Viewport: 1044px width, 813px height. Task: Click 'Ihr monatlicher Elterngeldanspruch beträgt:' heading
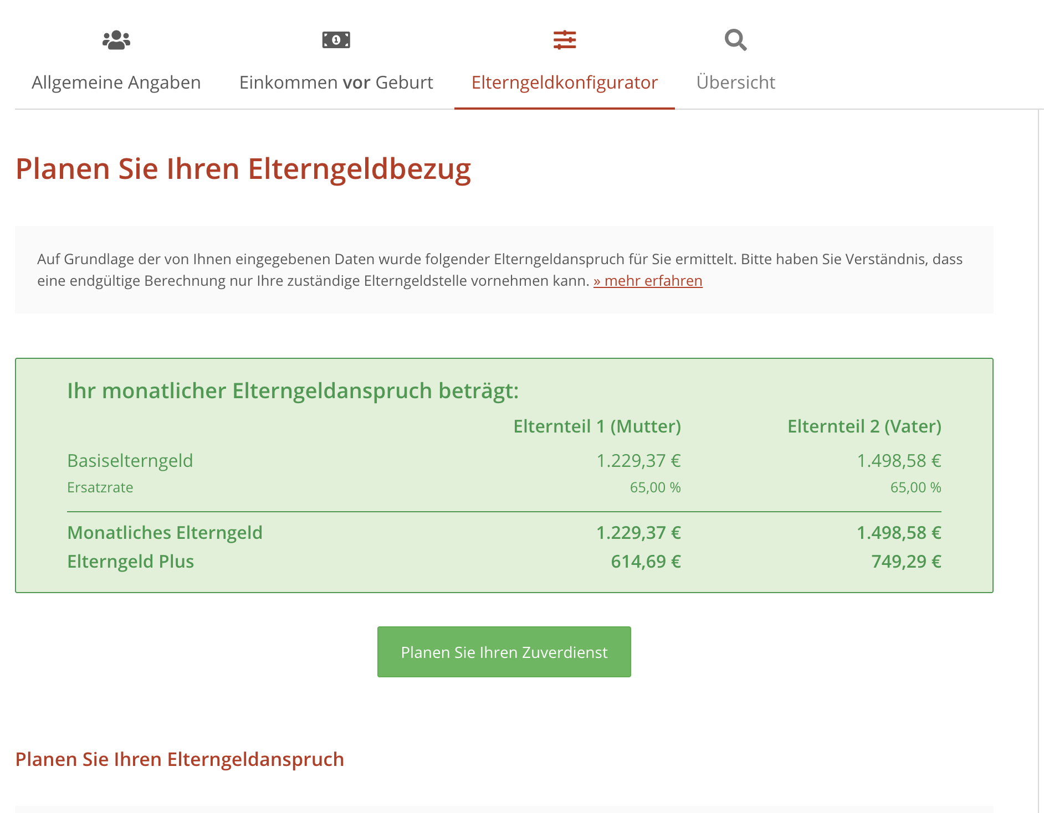pos(293,391)
